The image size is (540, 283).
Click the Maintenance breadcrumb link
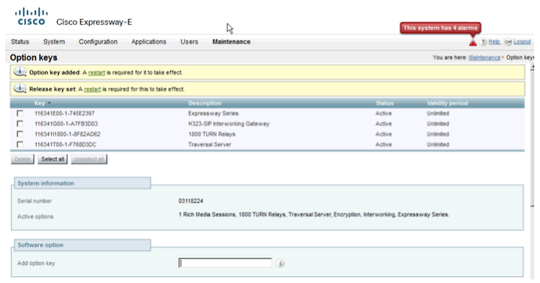[484, 58]
